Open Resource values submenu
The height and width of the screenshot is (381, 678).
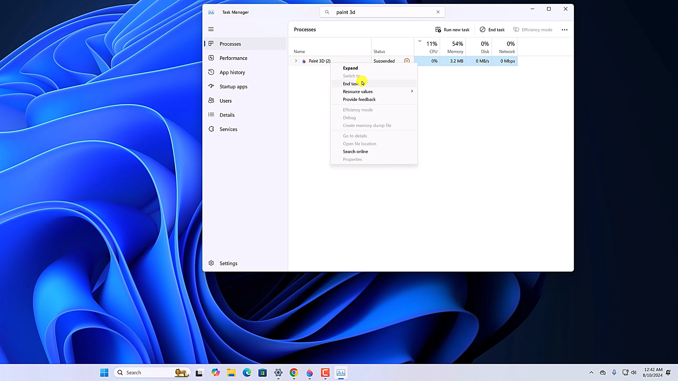pyautogui.click(x=374, y=91)
